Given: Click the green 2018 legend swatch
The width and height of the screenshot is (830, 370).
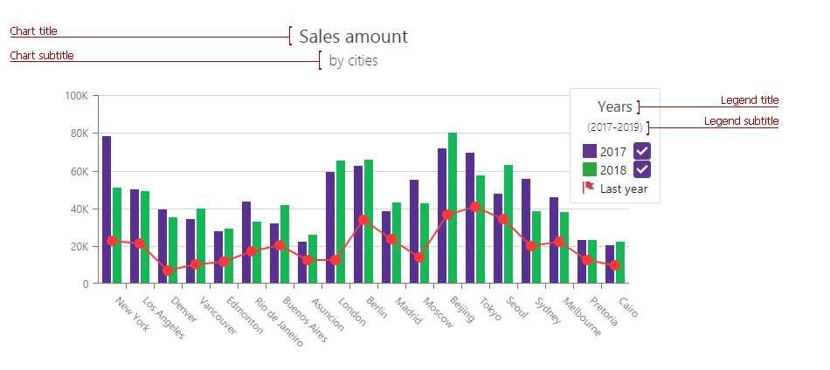Looking at the screenshot, I should click(590, 169).
